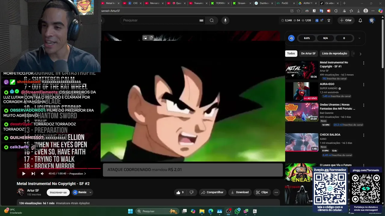Click the Artur SF channel avatar
This screenshot has width=385, height=216.
pos(20,192)
